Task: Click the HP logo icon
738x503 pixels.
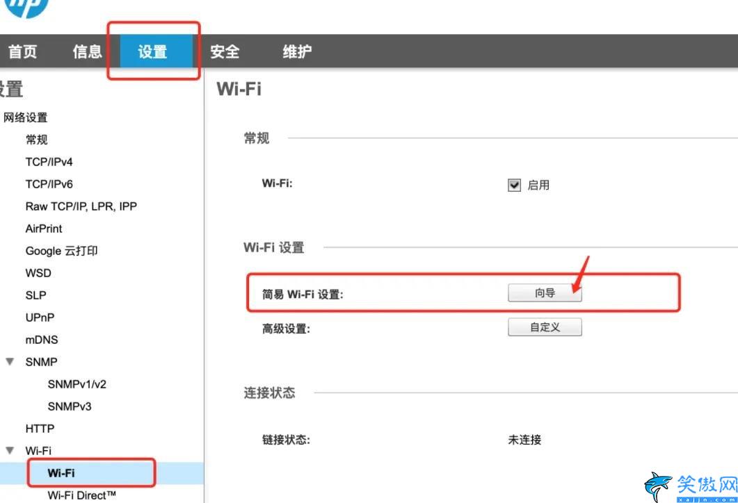Action: (27, 8)
